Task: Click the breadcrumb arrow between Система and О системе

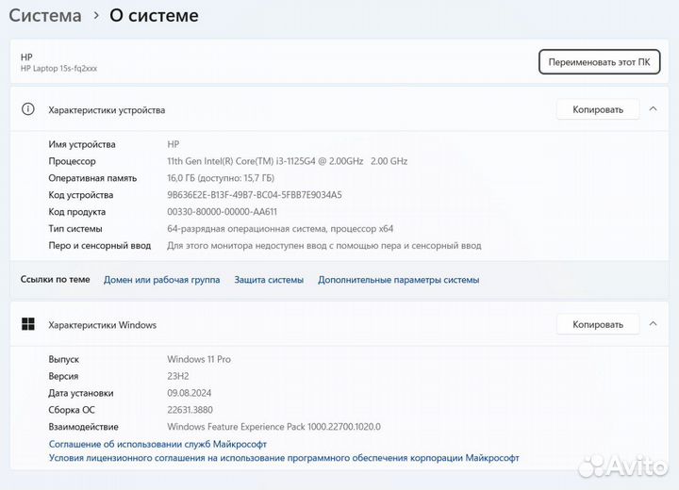Action: pos(96,16)
